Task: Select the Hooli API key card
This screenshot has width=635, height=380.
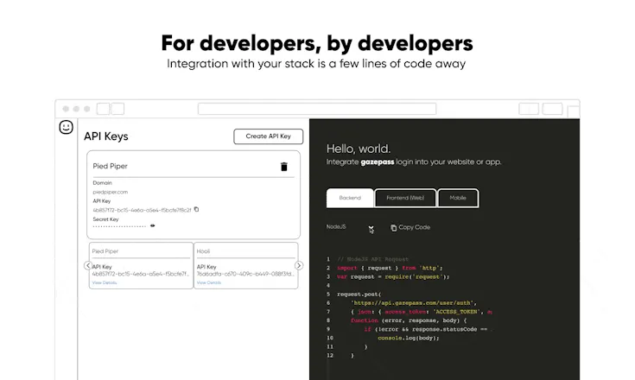Action: [x=246, y=265]
